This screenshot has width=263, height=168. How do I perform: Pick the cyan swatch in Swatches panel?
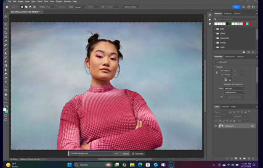(x=247, y=24)
